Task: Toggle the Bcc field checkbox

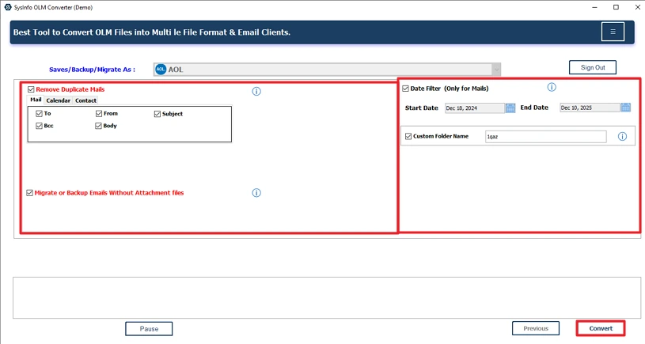Action: [39, 126]
